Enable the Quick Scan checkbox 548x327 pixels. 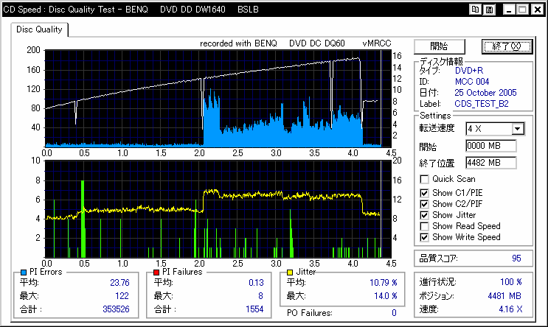click(424, 180)
